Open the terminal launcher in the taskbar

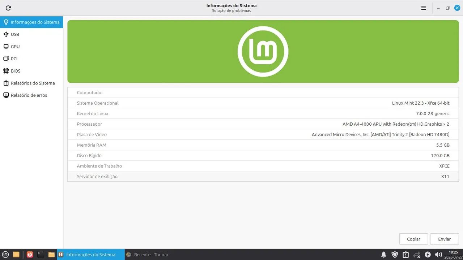click(x=41, y=255)
